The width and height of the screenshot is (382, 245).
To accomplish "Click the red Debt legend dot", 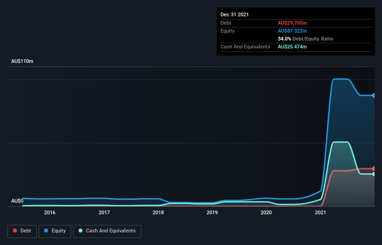I will [x=15, y=231].
